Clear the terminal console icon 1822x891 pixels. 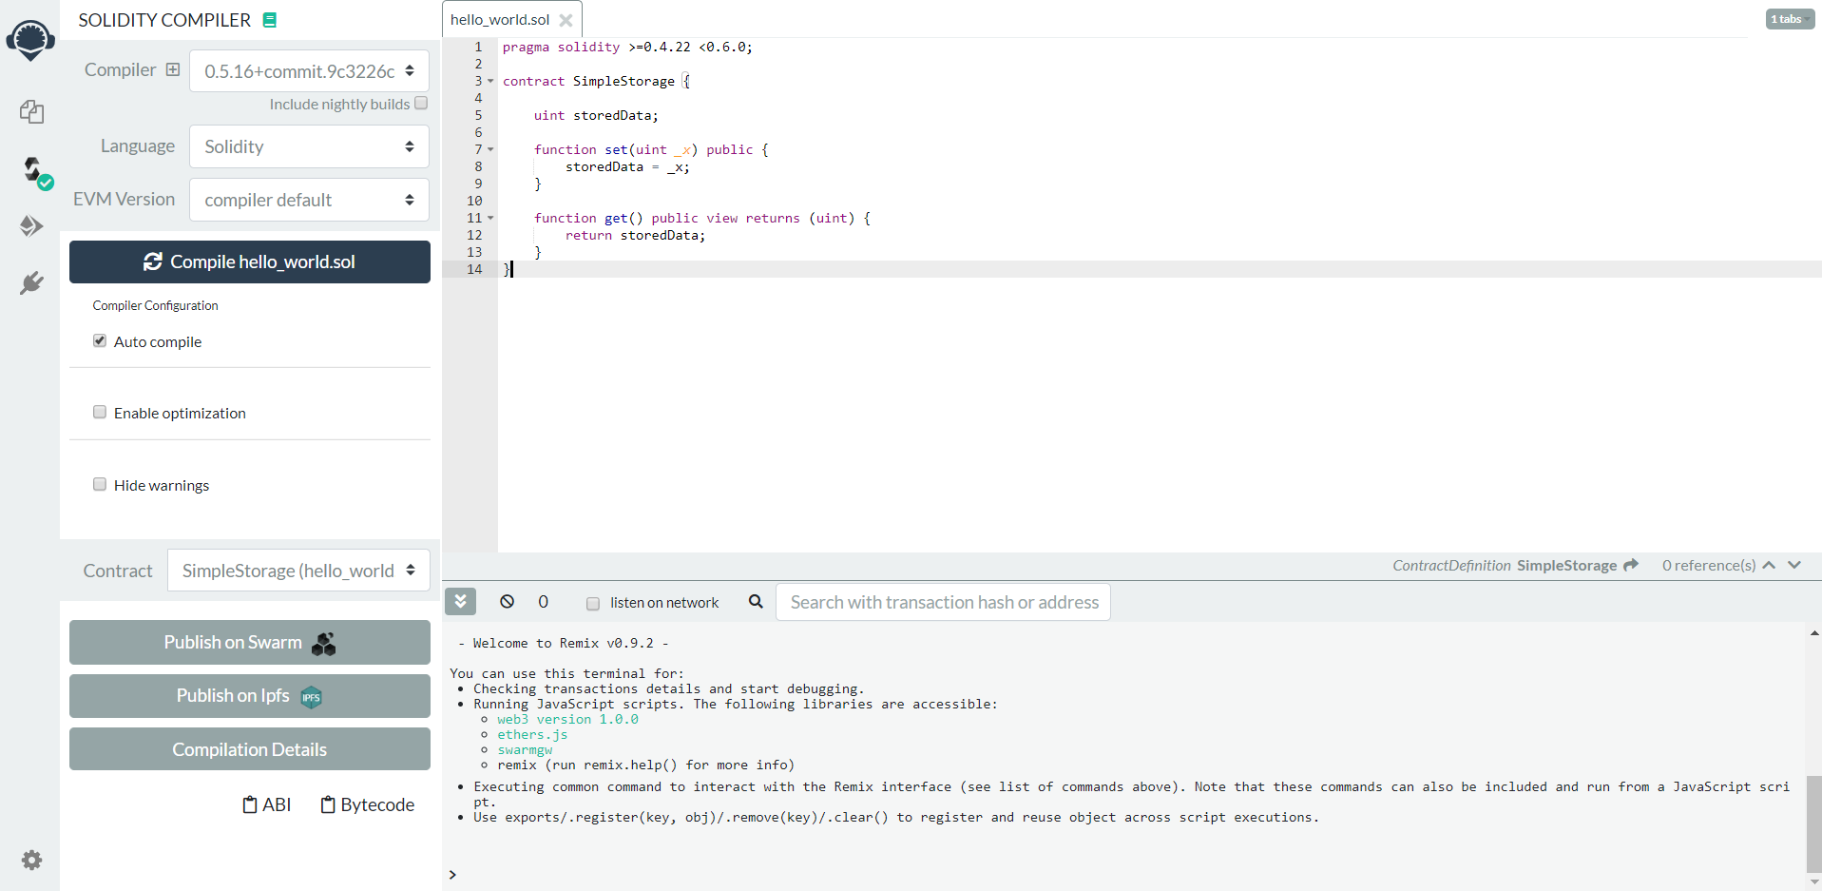(507, 601)
